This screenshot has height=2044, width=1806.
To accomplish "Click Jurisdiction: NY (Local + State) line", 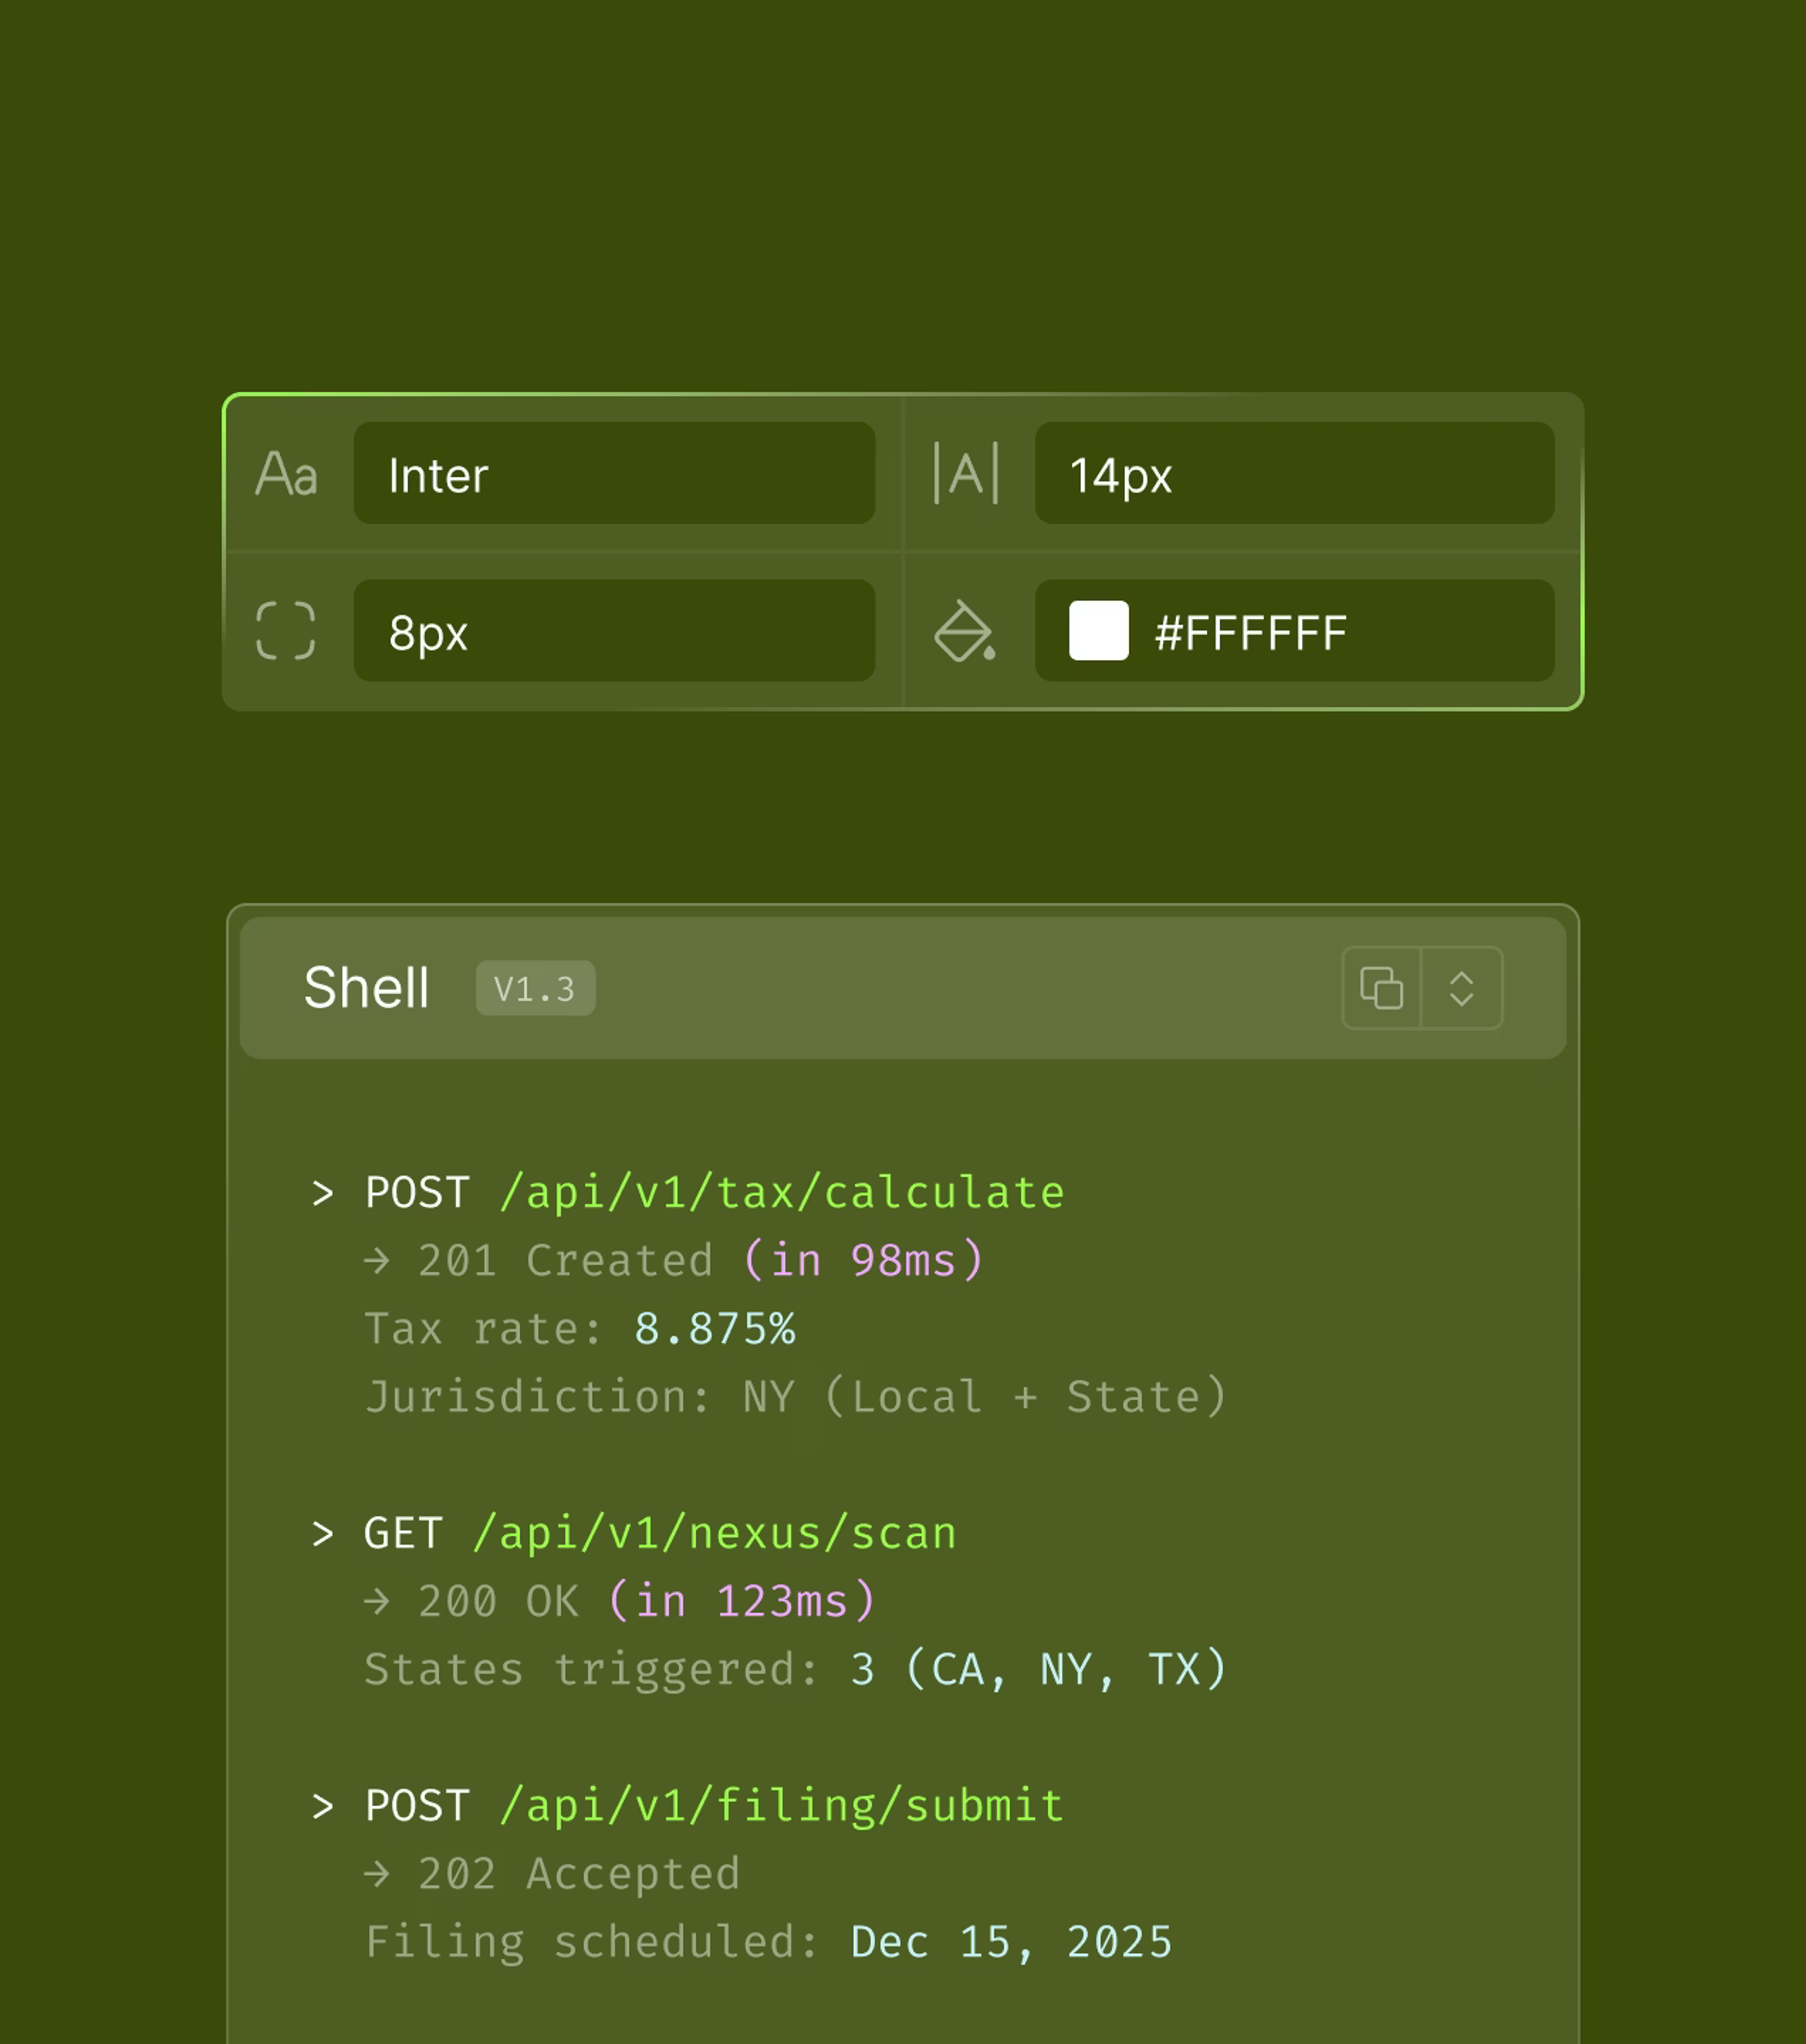I will 796,1397.
